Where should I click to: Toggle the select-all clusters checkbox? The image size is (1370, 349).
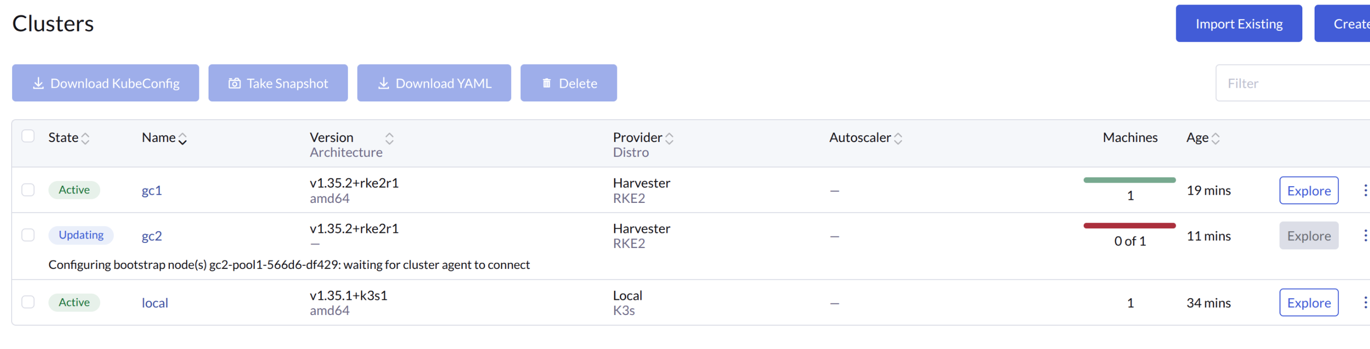(28, 136)
